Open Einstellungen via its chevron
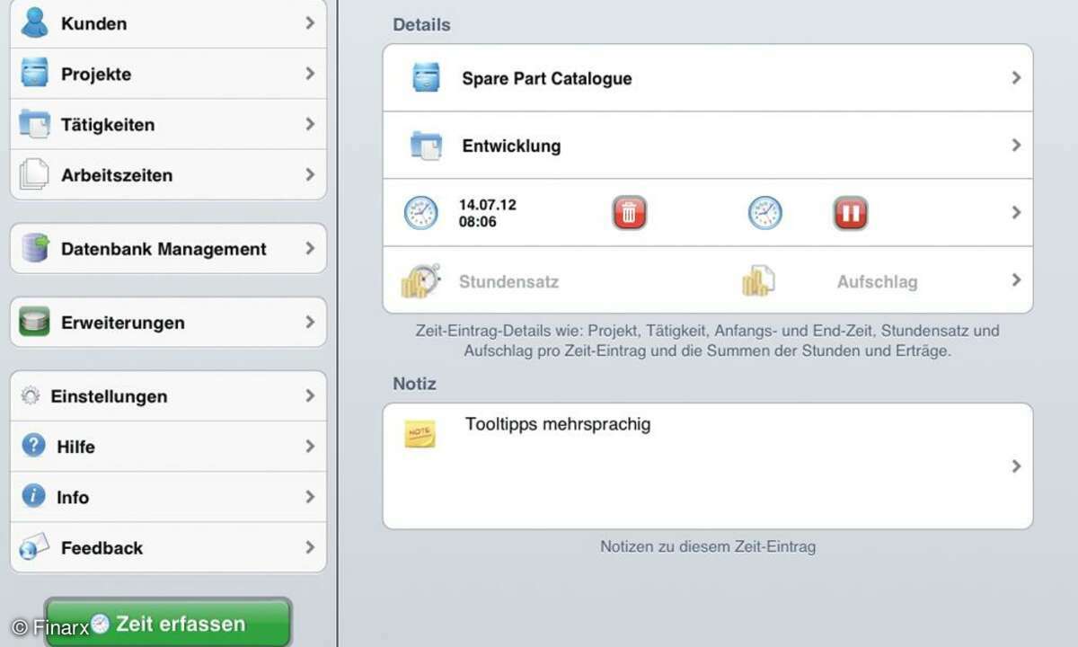 (310, 395)
